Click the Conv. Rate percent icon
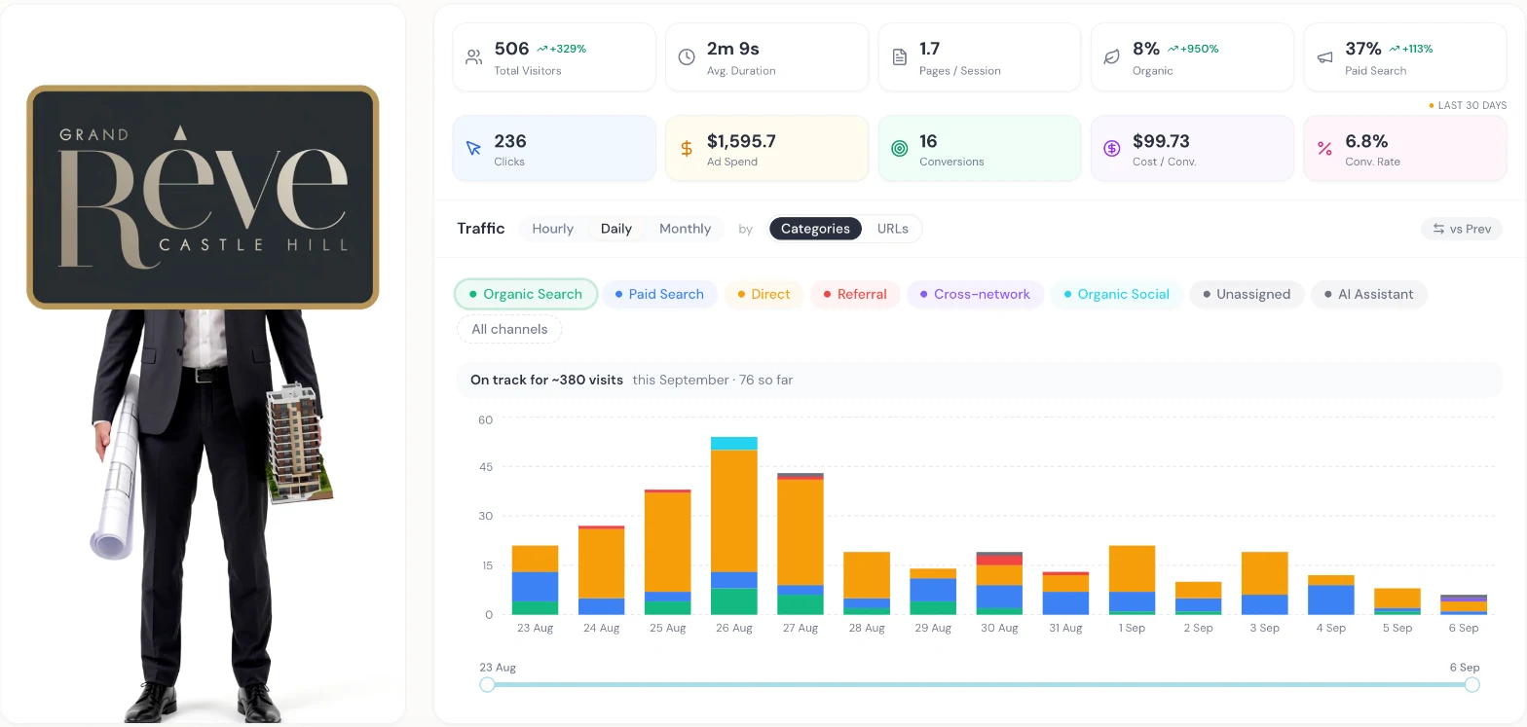1527x727 pixels. [1324, 149]
